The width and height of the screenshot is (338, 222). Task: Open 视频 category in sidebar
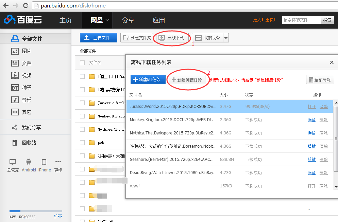tap(21, 75)
